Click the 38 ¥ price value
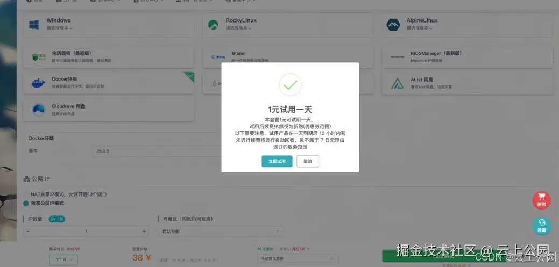Viewport: 559px width, 267px height. click(142, 258)
